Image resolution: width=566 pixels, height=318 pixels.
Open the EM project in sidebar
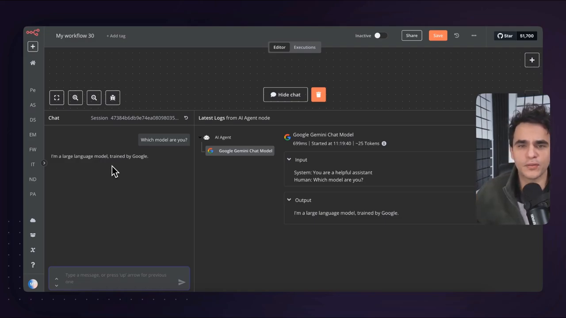coord(33,135)
